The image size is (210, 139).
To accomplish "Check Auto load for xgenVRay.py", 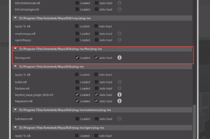I will click(97, 40).
